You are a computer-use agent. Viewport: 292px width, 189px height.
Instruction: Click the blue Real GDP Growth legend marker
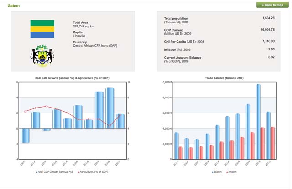coord(36,172)
